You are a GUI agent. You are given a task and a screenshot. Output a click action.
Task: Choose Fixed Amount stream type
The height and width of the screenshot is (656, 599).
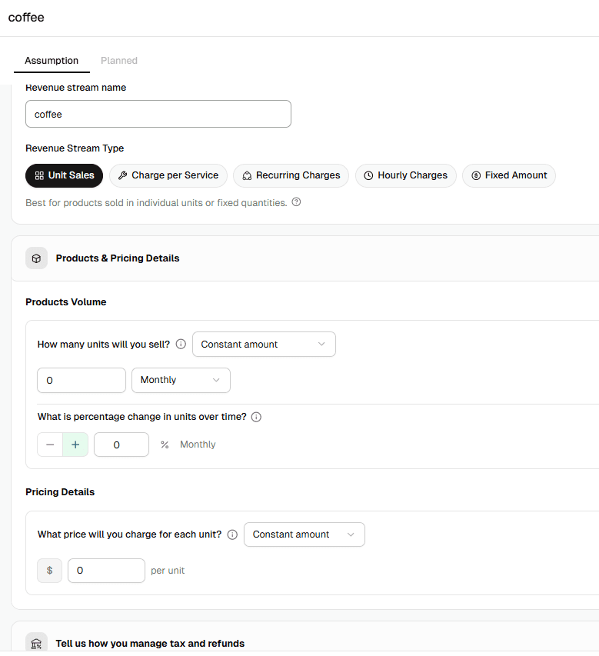(509, 175)
